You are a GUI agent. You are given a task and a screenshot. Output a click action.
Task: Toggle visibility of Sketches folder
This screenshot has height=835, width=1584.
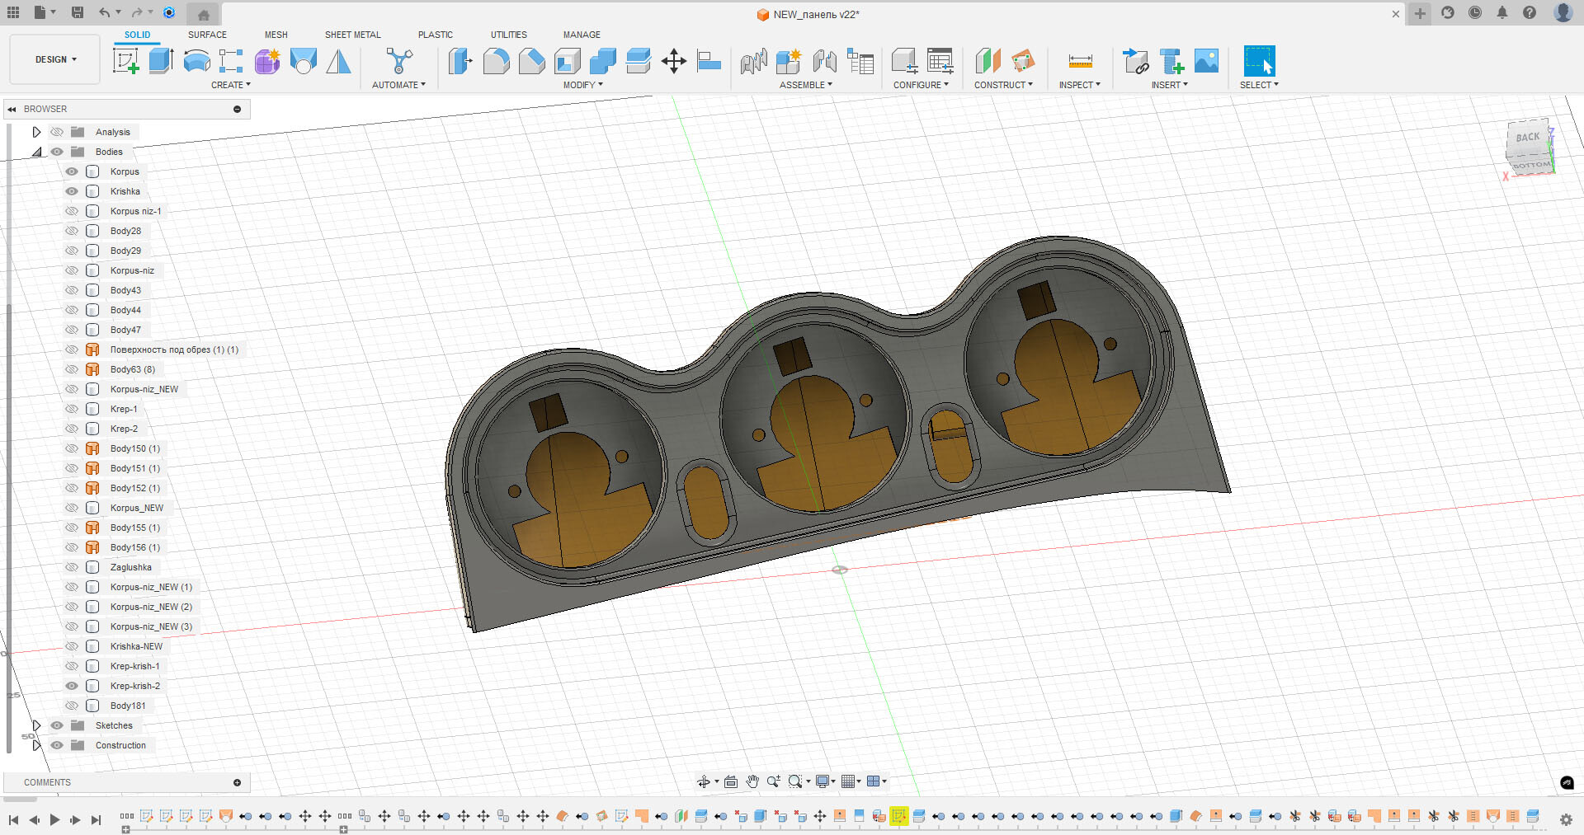[x=57, y=725]
